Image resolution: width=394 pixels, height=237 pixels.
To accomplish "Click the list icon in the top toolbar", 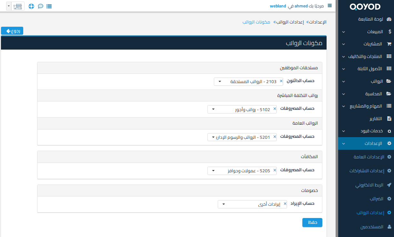I will click(x=49, y=6).
